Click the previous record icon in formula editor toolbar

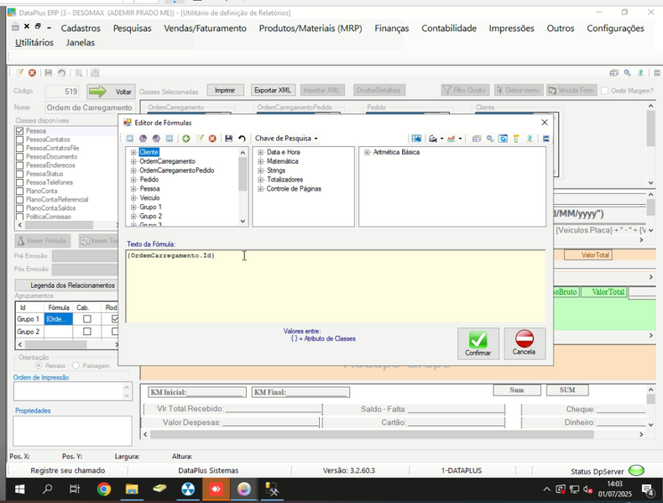click(143, 139)
